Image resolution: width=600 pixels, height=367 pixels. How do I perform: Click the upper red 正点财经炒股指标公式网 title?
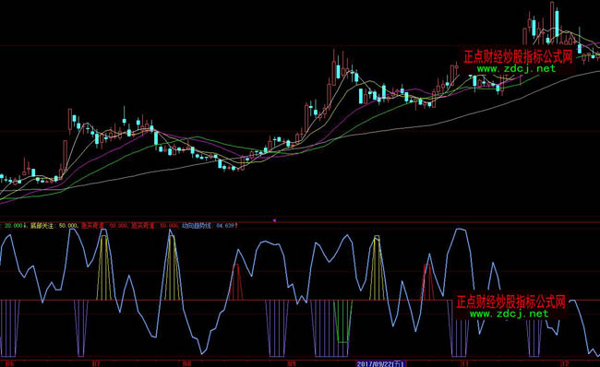click(x=518, y=57)
